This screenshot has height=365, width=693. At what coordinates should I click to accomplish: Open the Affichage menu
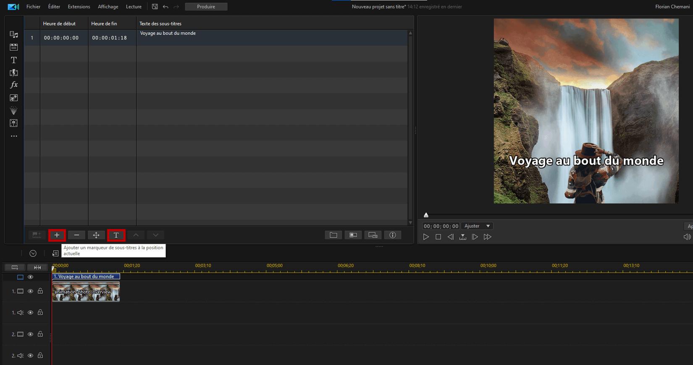point(108,7)
